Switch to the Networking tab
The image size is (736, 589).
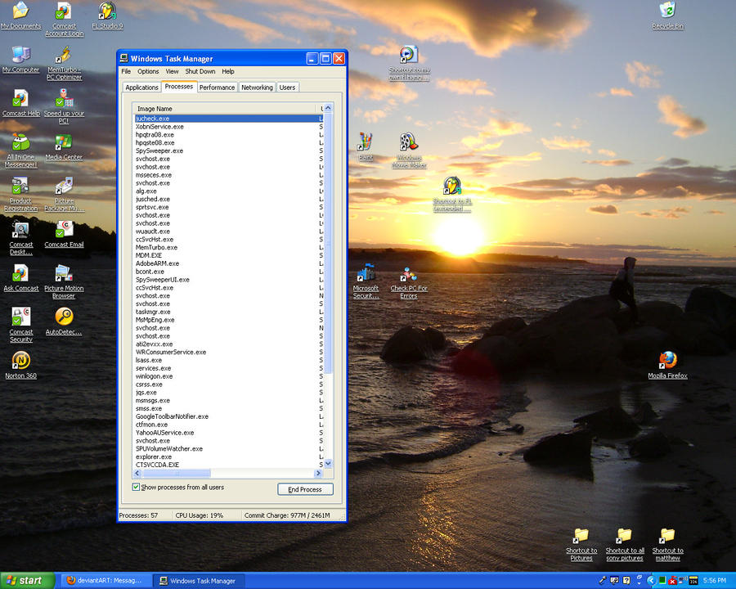click(x=257, y=88)
